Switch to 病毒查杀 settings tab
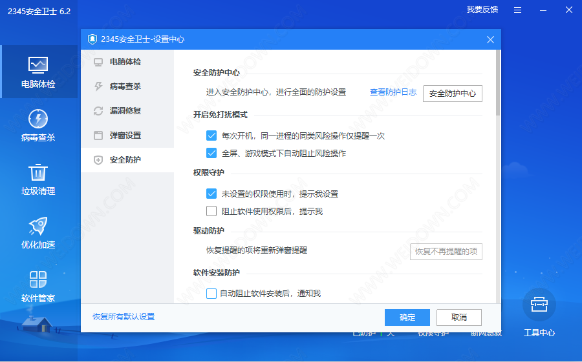The height and width of the screenshot is (362, 582). [125, 86]
